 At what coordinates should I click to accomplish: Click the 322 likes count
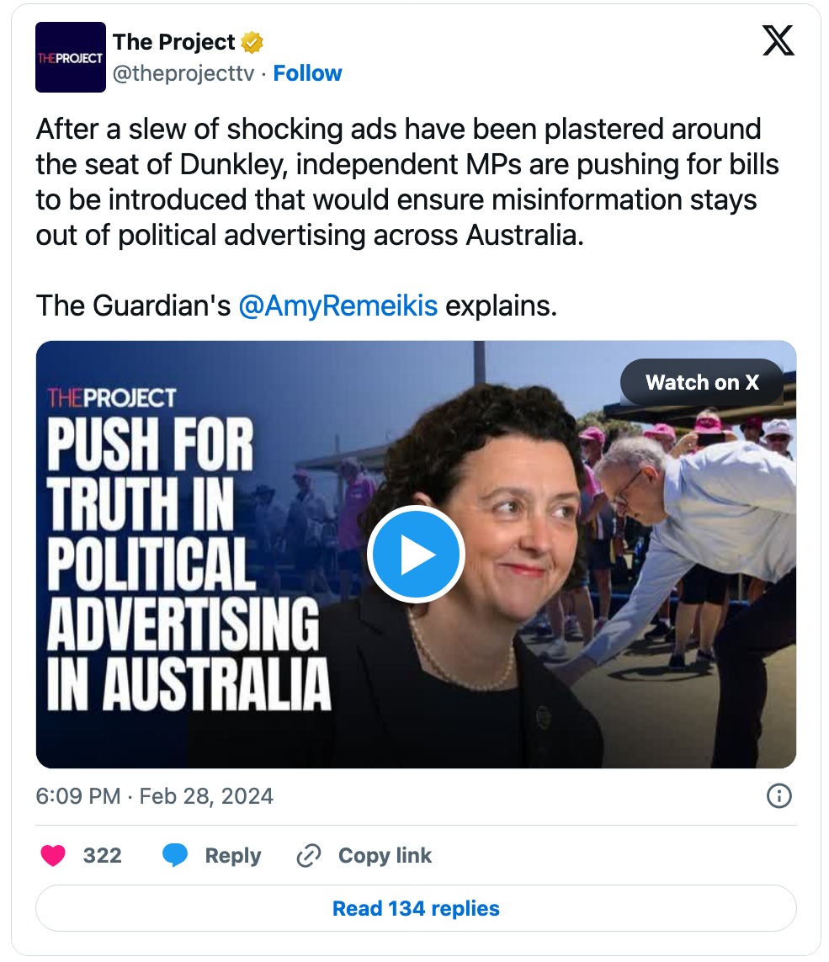103,856
